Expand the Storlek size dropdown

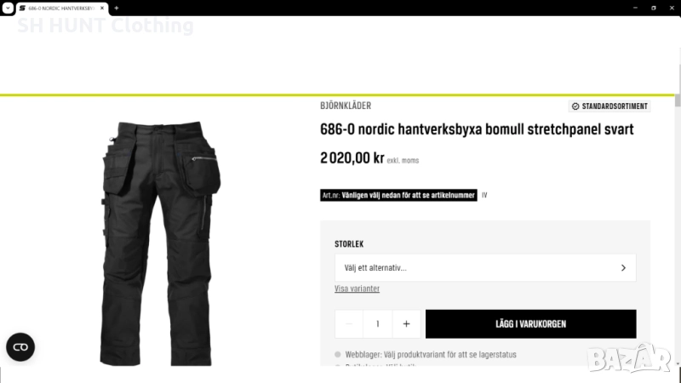point(485,268)
